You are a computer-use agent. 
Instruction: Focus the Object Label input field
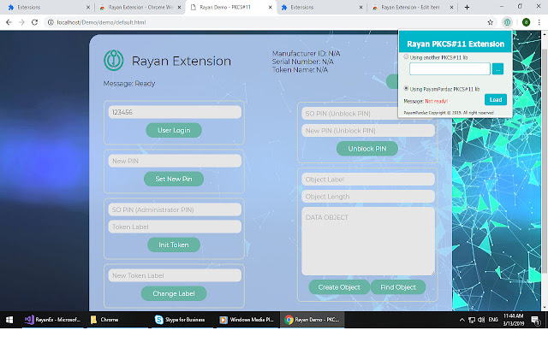tap(368, 180)
